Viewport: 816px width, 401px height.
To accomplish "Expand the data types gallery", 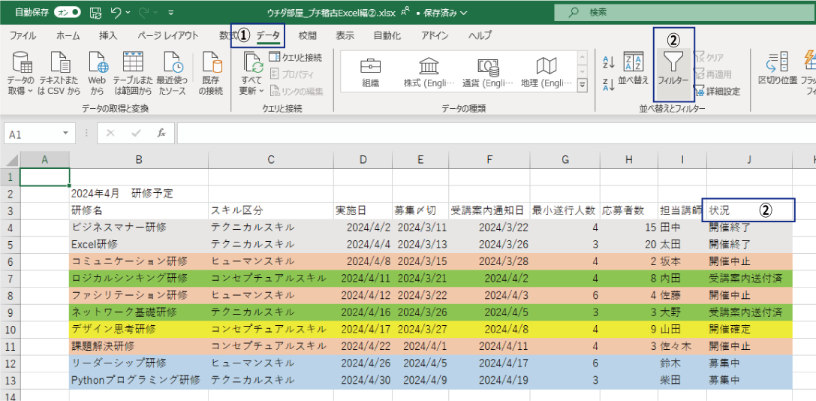I will coord(582,86).
